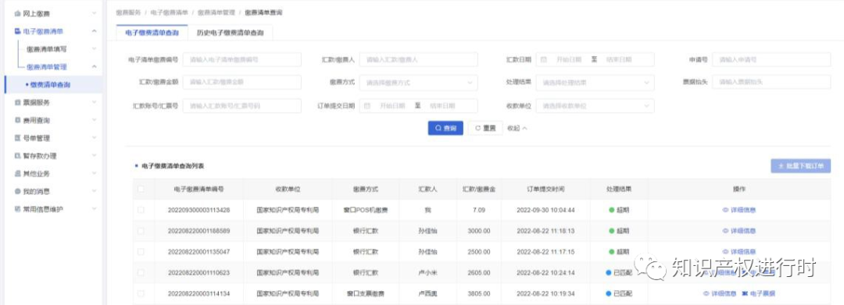The height and width of the screenshot is (305, 844).
Task: Check the row 202209300003113428 checkbox
Action: (141, 210)
